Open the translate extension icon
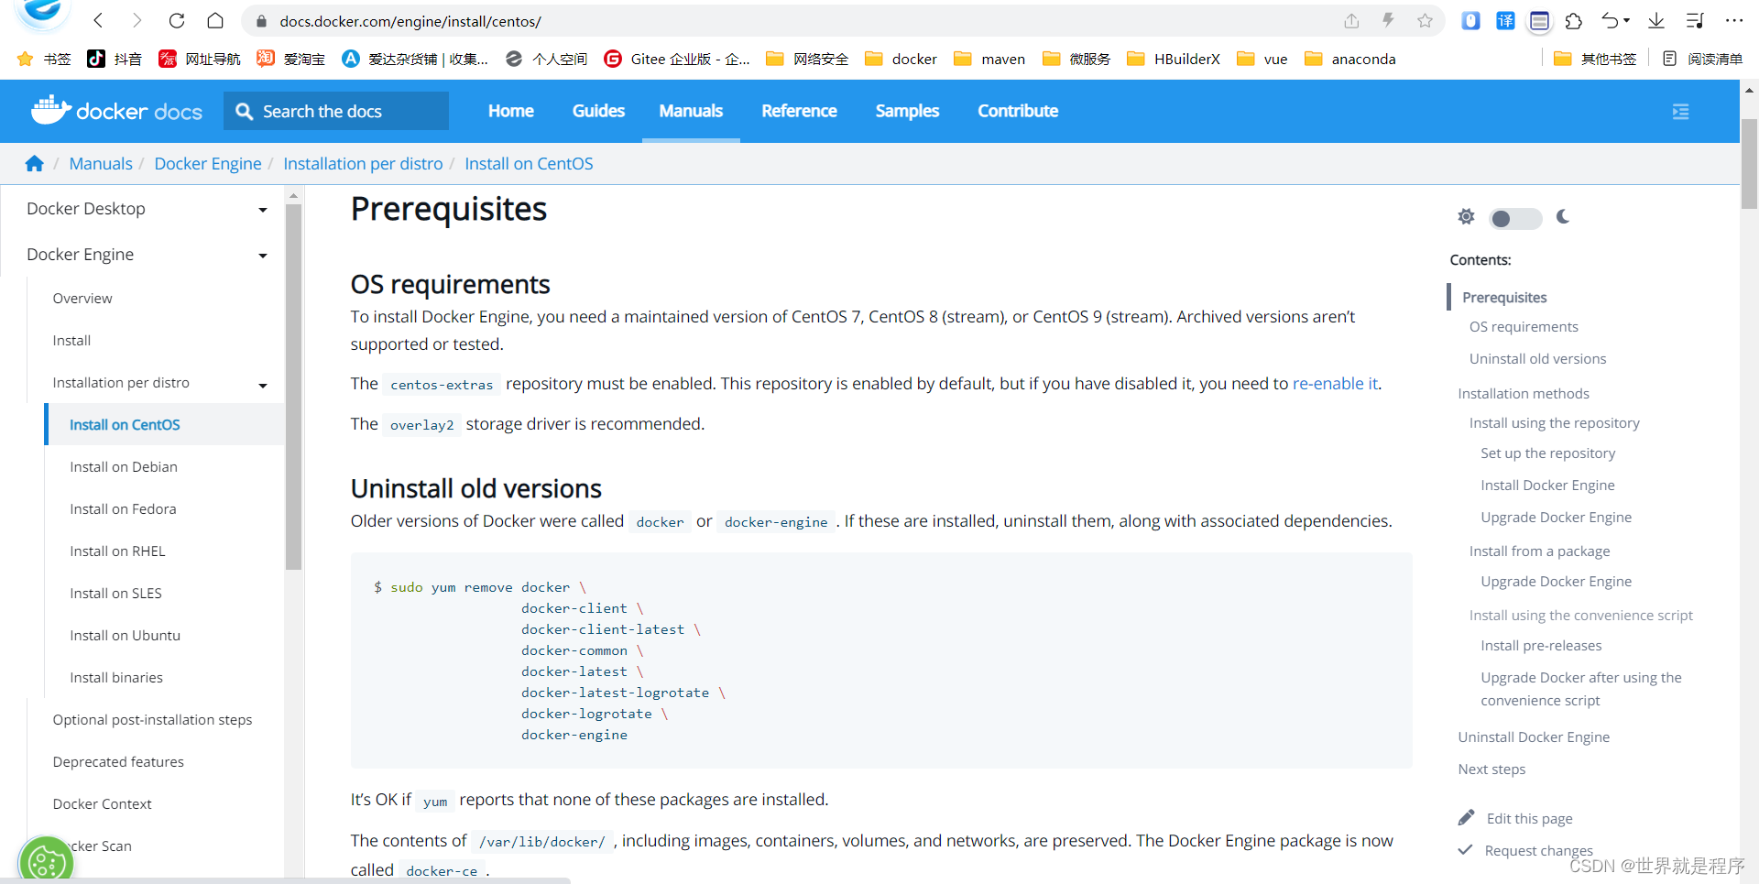Image resolution: width=1759 pixels, height=884 pixels. click(x=1505, y=20)
